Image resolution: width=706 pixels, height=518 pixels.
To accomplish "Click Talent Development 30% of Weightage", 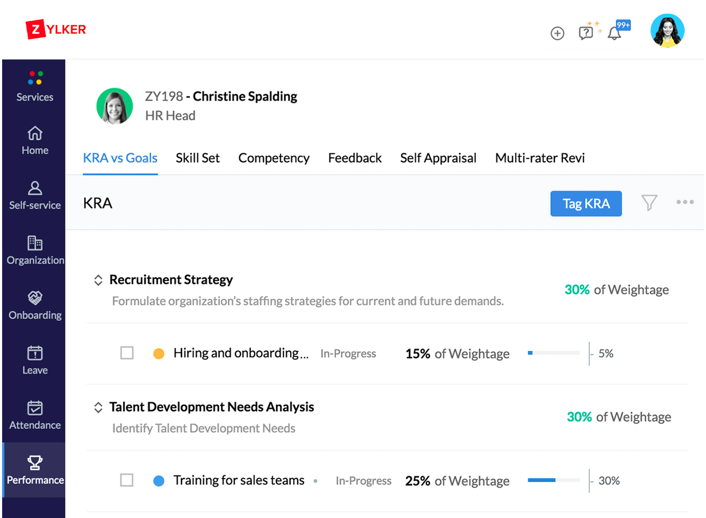I will [x=619, y=417].
